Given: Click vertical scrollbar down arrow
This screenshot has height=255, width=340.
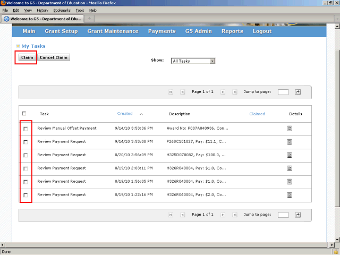Looking at the screenshot, I should 337,240.
